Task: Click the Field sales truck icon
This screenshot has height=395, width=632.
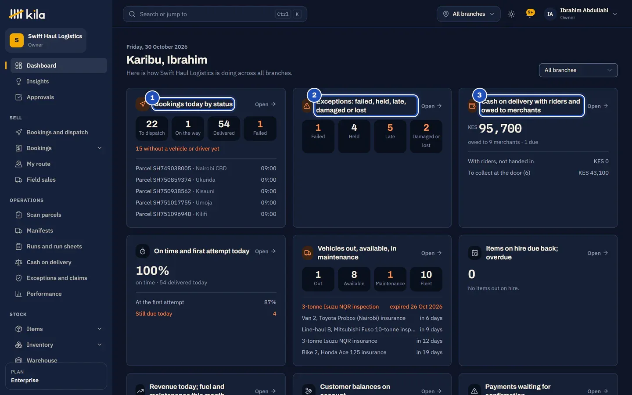Action: pyautogui.click(x=18, y=180)
